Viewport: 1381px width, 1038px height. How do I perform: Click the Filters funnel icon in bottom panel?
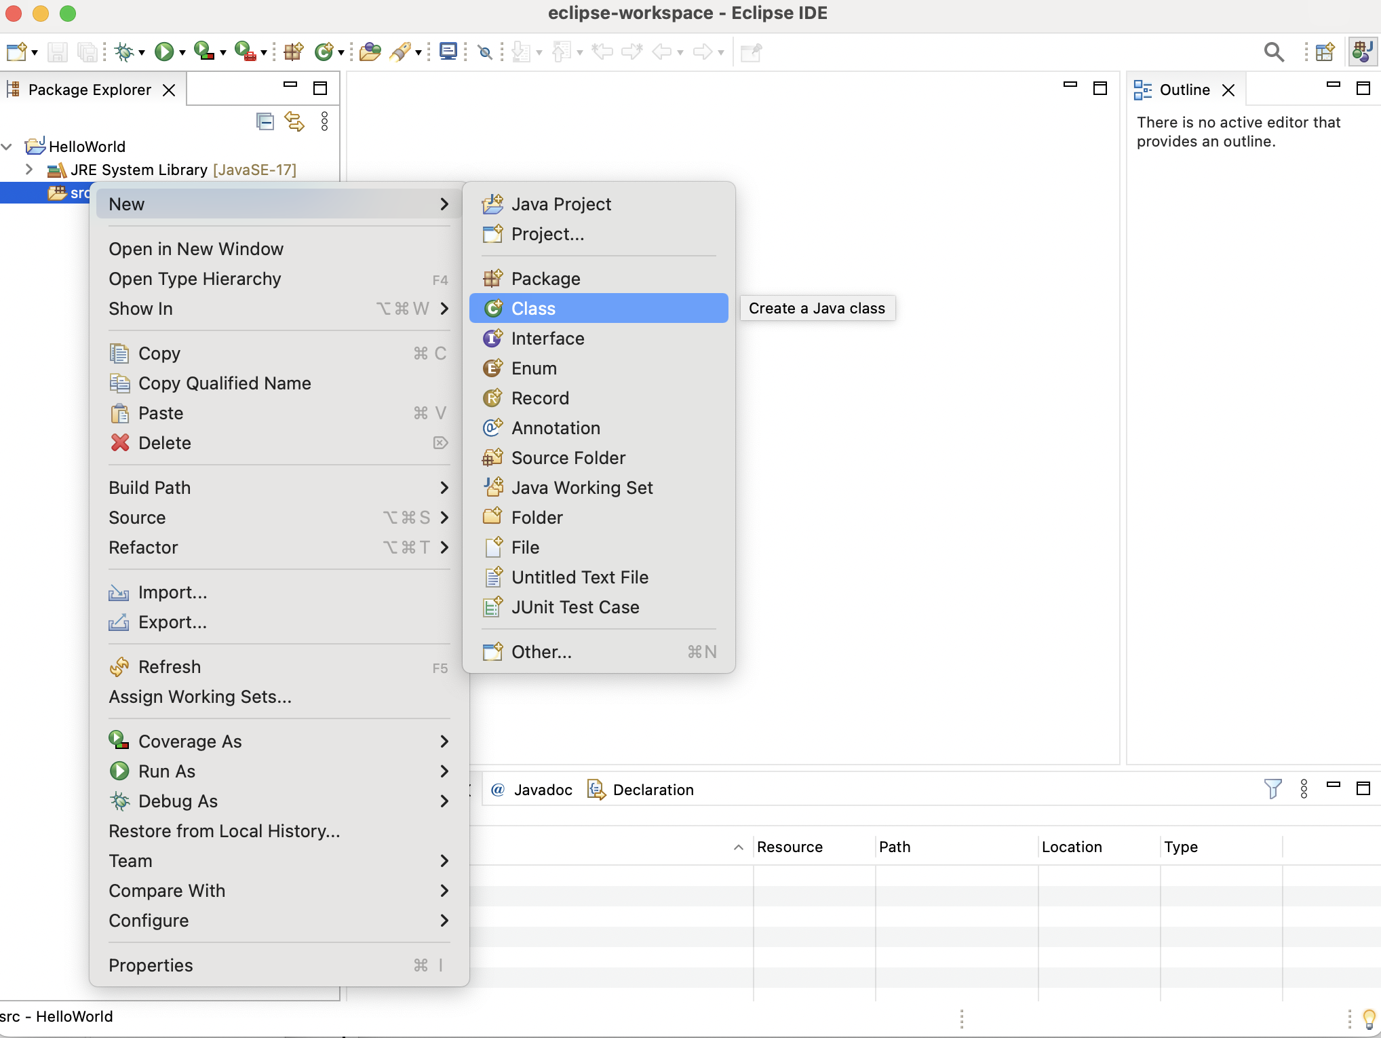point(1272,788)
